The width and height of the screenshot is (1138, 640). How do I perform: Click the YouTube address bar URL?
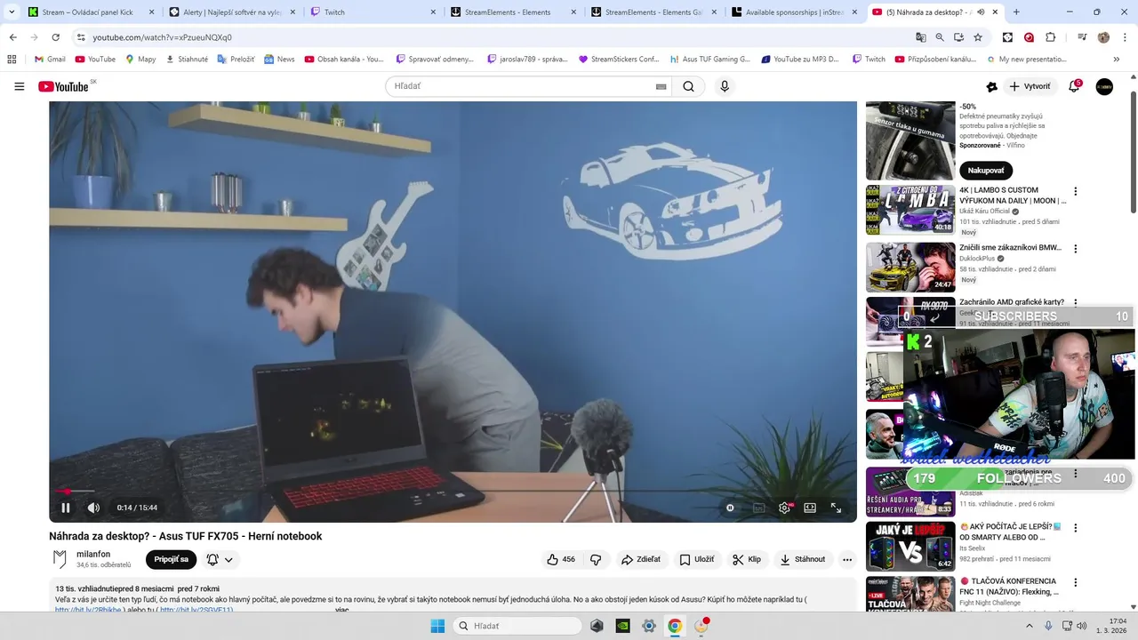coord(163,37)
